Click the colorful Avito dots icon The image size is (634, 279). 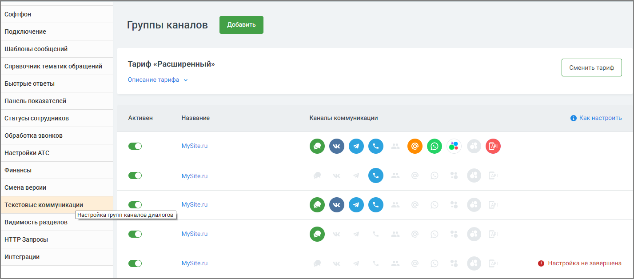pyautogui.click(x=454, y=146)
